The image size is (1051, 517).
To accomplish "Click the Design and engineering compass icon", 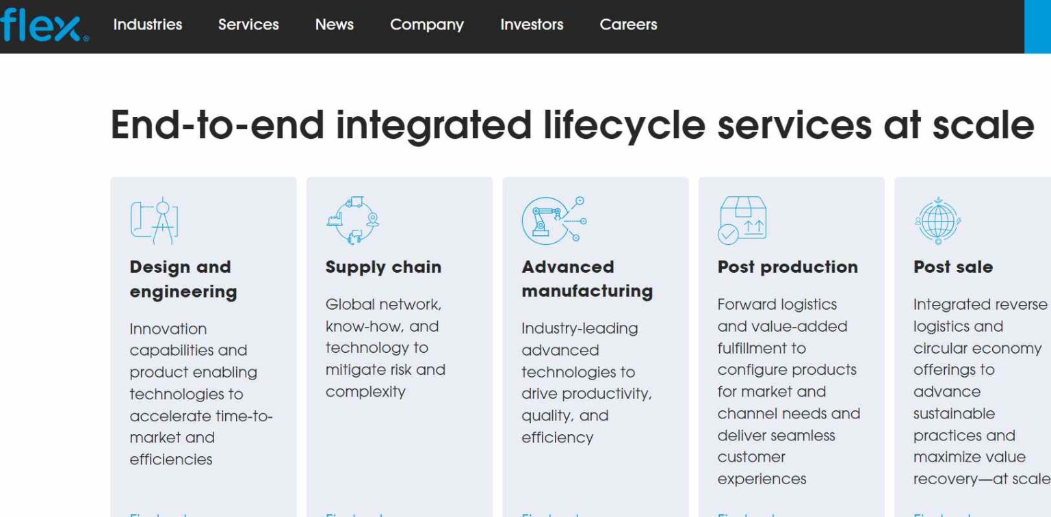I will click(x=153, y=219).
